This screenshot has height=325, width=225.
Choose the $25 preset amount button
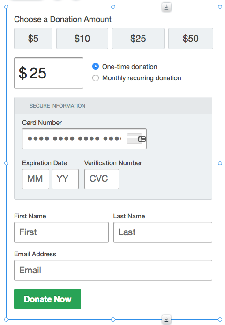[x=138, y=39]
